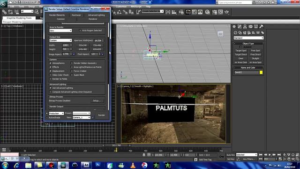Open the Area to Render dropdown

tap(60, 31)
